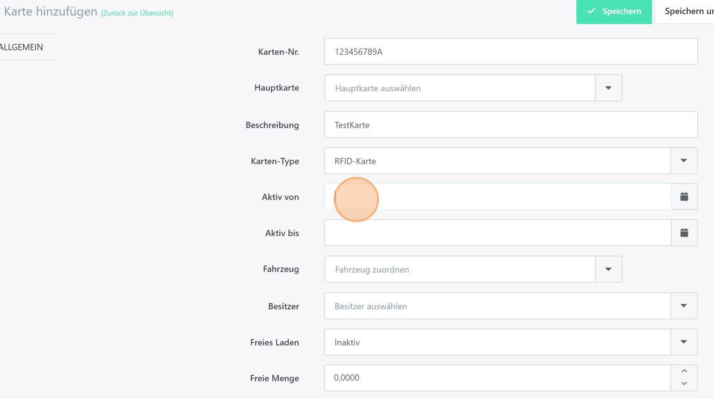This screenshot has height=399, width=714.
Task: Click into the Aktiv bis date field
Action: click(497, 233)
